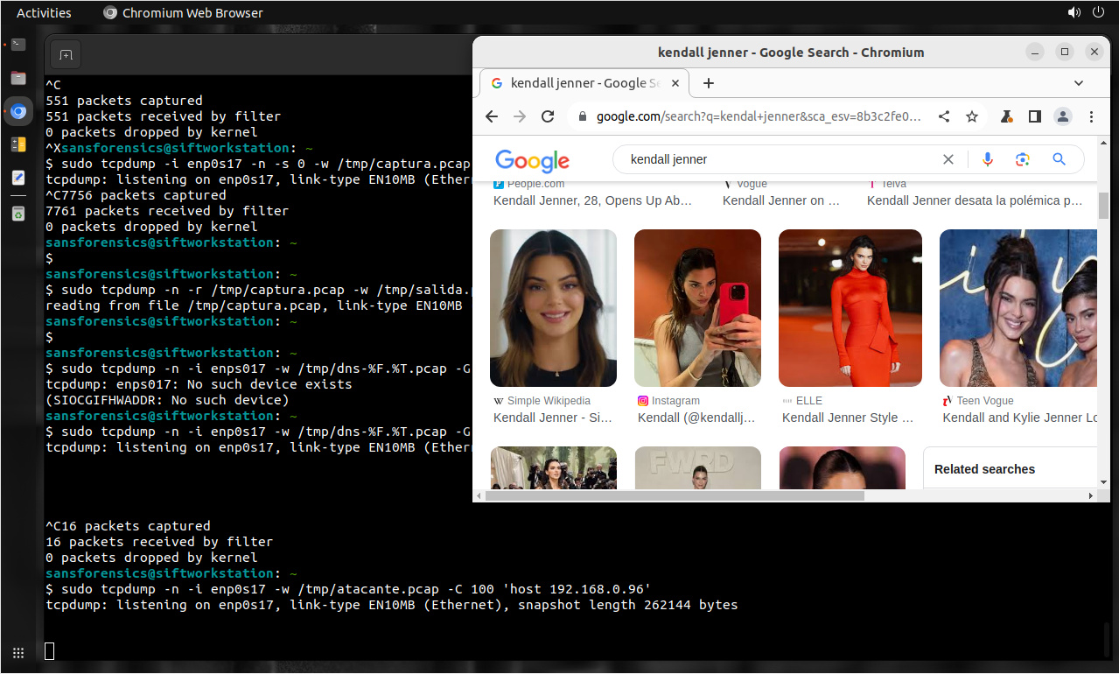Open a new Chromium tab
The height and width of the screenshot is (674, 1119).
pyautogui.click(x=709, y=83)
